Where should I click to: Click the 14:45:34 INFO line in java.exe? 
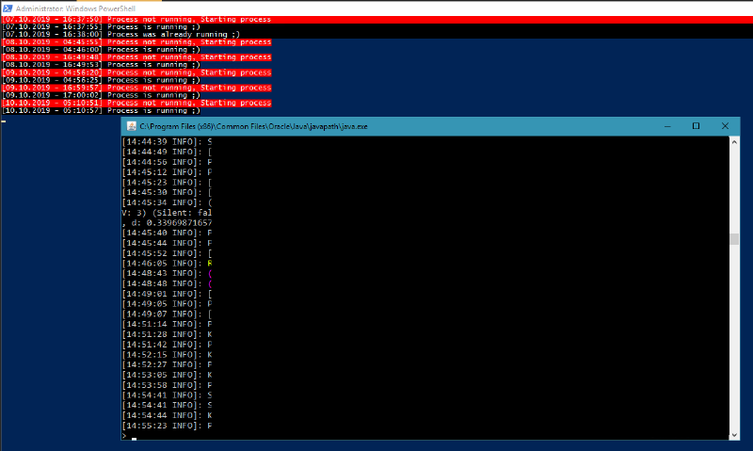click(167, 202)
